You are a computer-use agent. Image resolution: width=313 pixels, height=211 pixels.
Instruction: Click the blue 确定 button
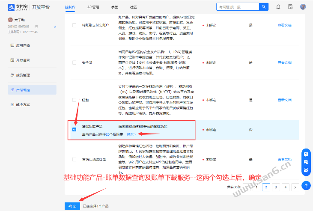click(72, 206)
